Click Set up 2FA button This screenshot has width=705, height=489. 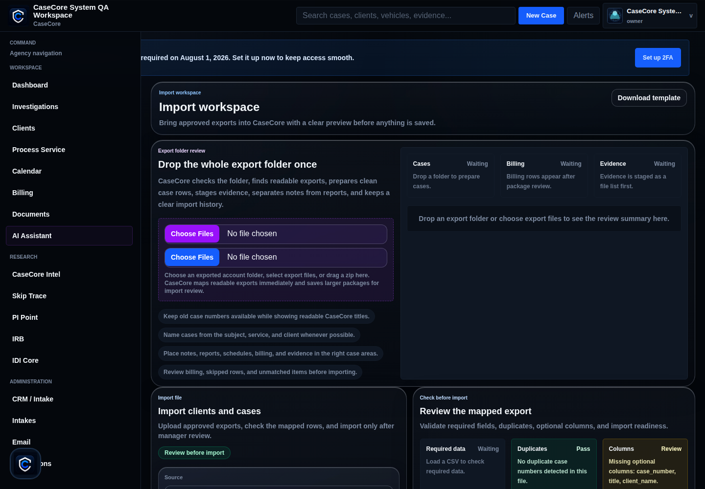point(658,58)
